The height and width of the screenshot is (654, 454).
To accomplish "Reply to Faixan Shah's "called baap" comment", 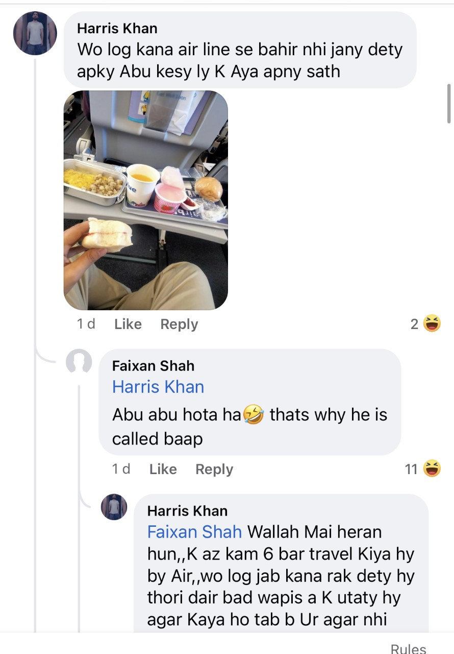I will click(x=214, y=469).
